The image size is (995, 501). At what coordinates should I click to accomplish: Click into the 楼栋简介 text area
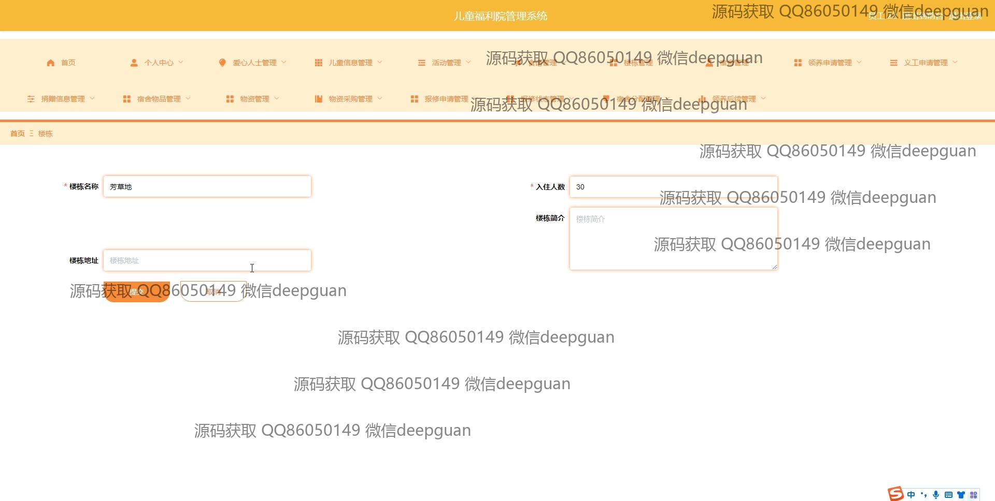(x=674, y=239)
